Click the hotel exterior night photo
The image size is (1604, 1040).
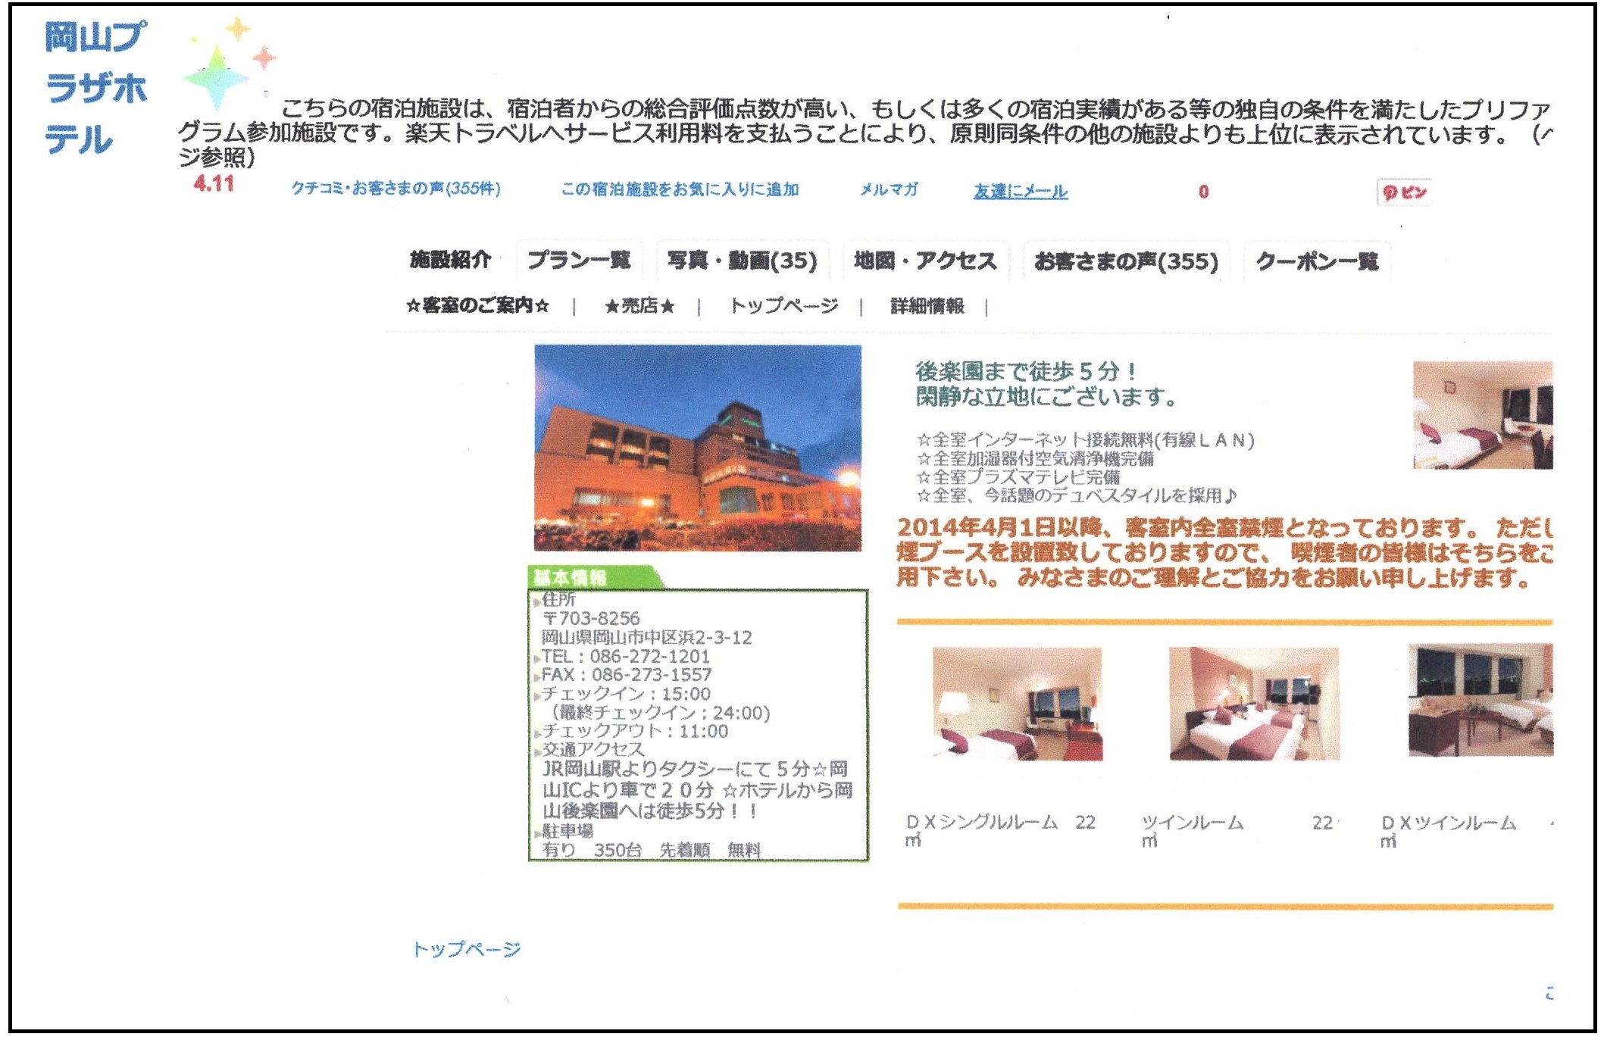[x=697, y=448]
